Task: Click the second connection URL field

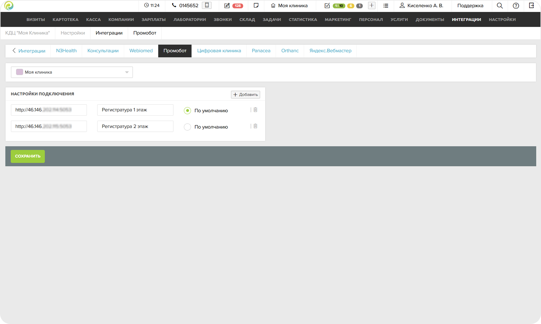Action: coord(49,126)
